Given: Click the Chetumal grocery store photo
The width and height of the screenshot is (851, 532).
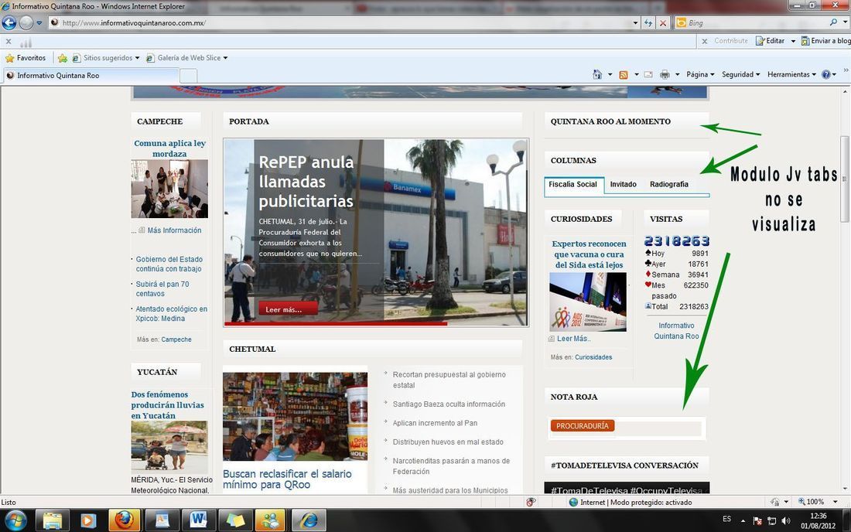Looking at the screenshot, I should [x=295, y=417].
